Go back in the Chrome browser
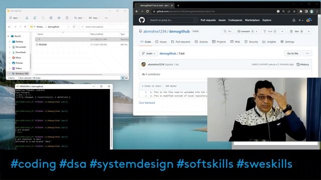Image resolution: width=321 pixels, height=180 pixels. click(x=137, y=11)
